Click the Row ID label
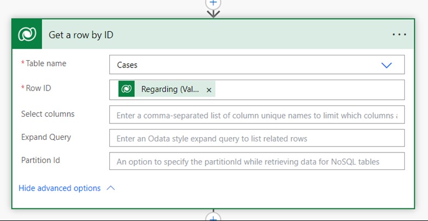Screen dimensions: 428x221 click(38, 88)
